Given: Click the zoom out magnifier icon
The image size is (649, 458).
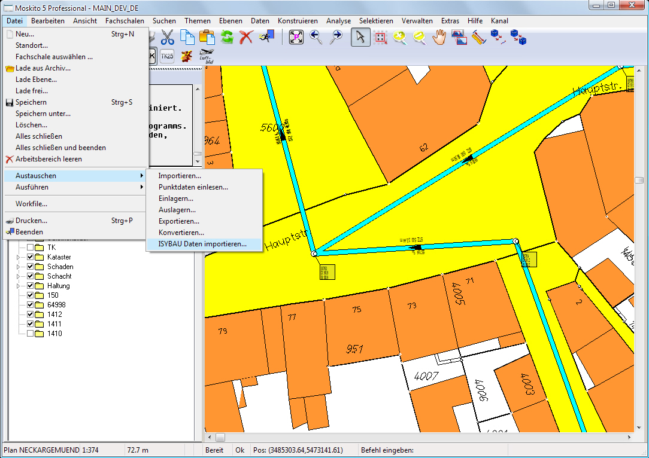Looking at the screenshot, I should (419, 38).
